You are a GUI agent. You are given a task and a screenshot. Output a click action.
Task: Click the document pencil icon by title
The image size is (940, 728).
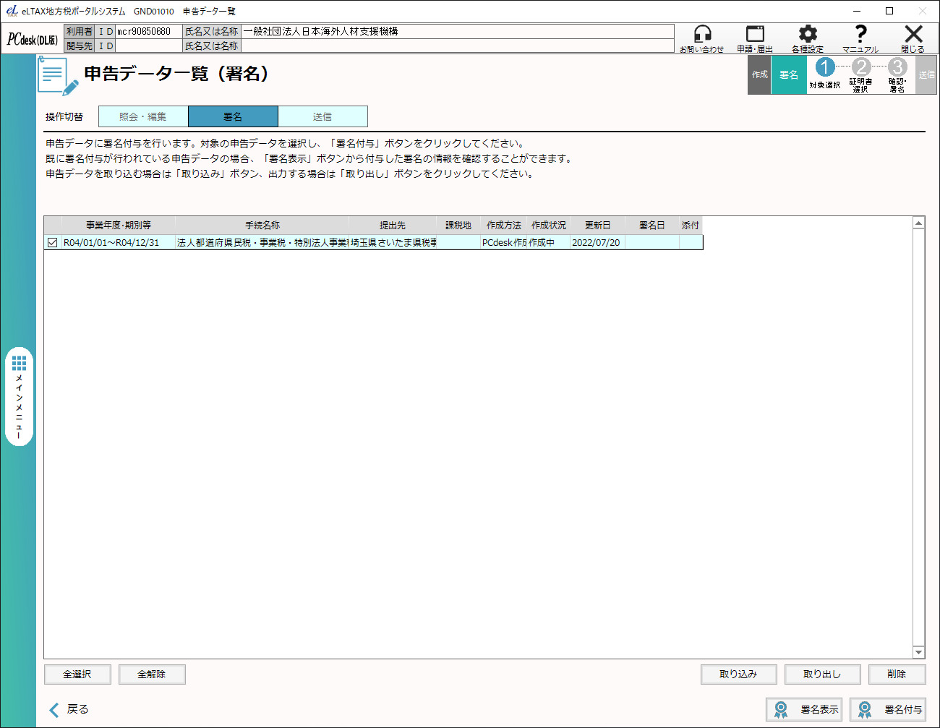pyautogui.click(x=58, y=77)
